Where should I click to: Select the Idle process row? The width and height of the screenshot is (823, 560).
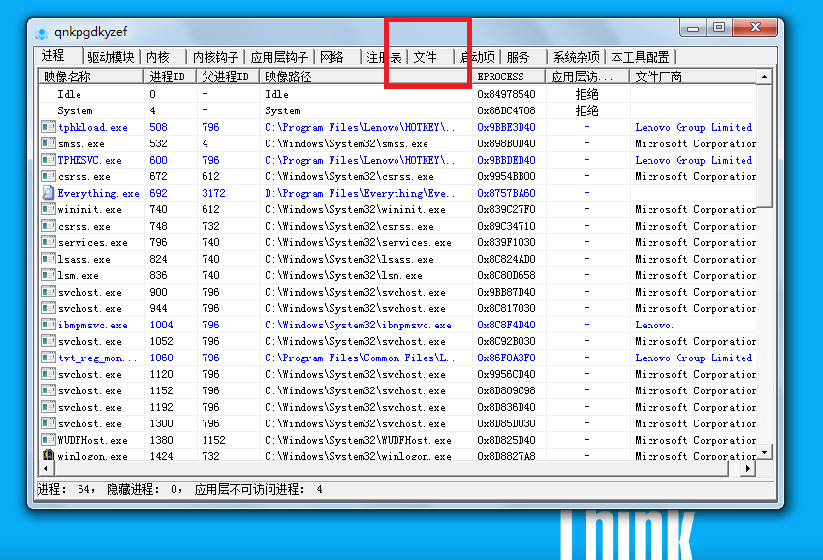coord(397,94)
